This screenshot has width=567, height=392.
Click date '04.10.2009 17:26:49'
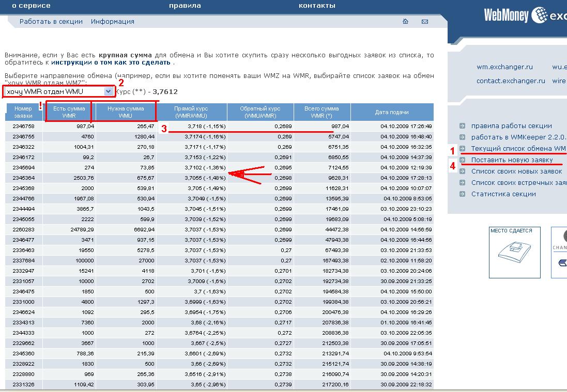click(406, 126)
